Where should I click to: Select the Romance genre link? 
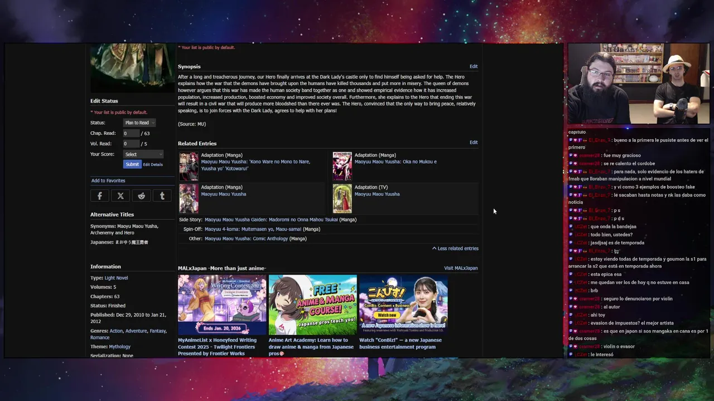pyautogui.click(x=100, y=338)
